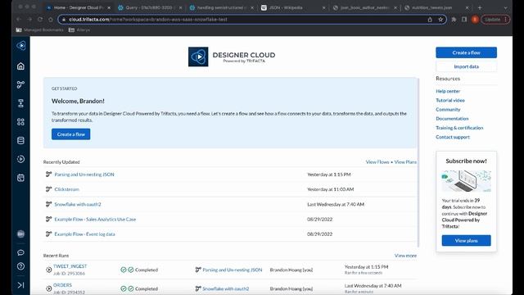Open the tab search dropdown chevron
The height and width of the screenshot is (295, 524).
[x=505, y=7]
